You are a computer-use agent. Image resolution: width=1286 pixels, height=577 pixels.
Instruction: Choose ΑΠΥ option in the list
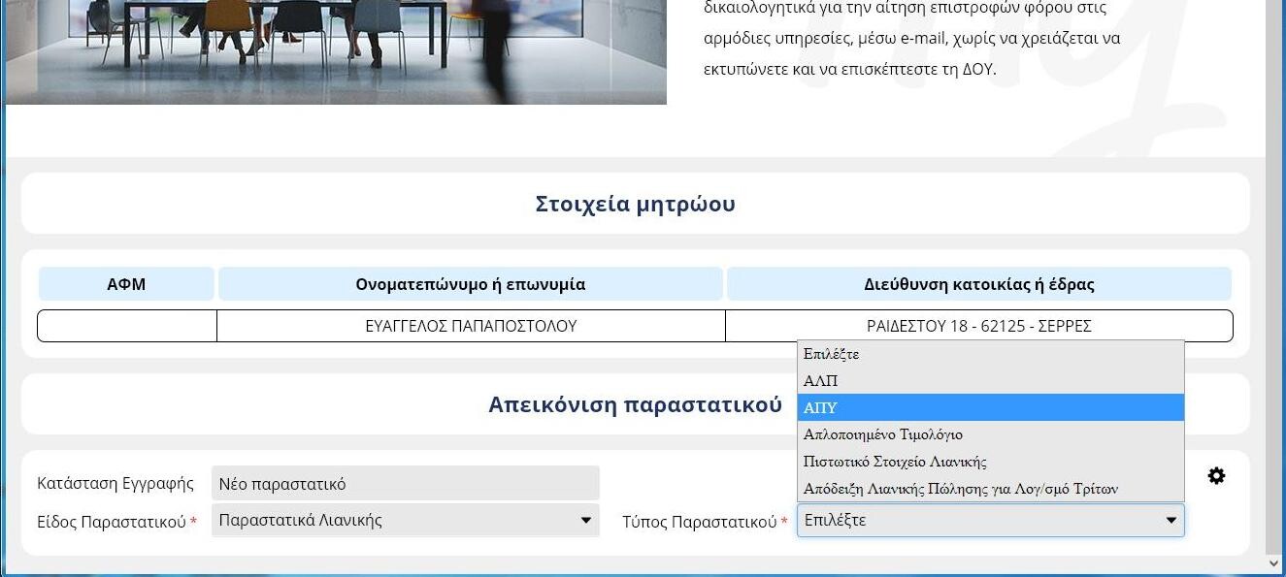click(991, 408)
